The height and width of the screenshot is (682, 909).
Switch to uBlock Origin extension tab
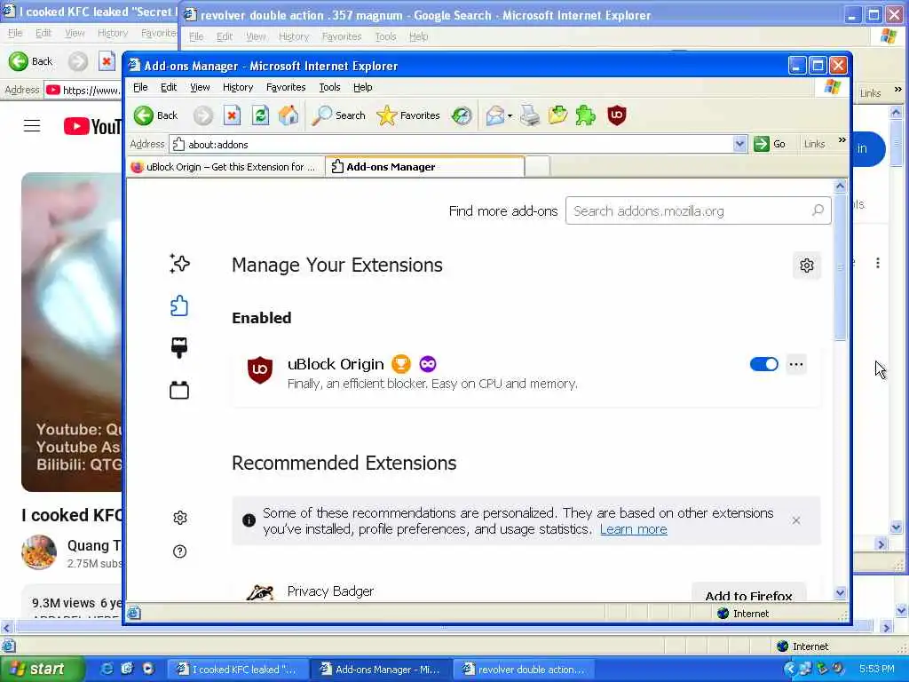[x=225, y=167]
